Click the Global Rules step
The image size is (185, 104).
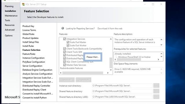(x=28, y=34)
